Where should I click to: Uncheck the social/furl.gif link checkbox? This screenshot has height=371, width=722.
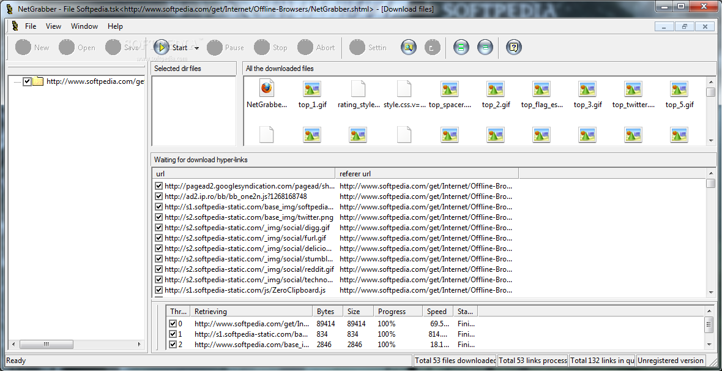point(159,238)
